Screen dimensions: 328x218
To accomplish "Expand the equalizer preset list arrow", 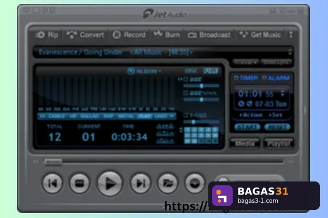I will click(172, 116).
